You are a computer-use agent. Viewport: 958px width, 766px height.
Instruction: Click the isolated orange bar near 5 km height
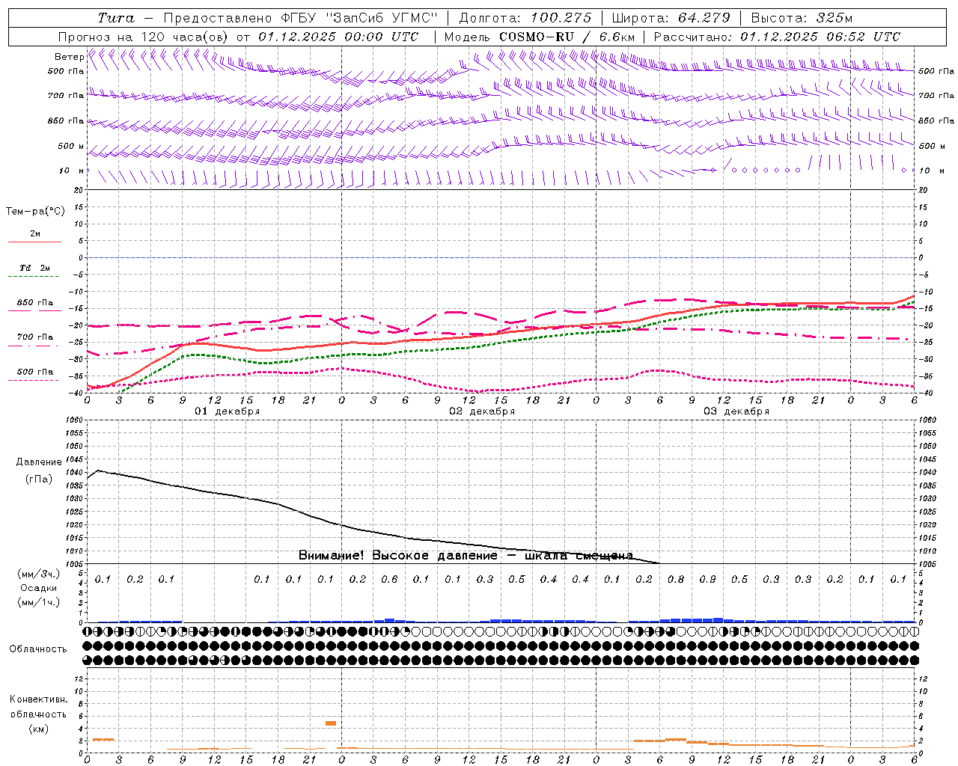point(331,723)
